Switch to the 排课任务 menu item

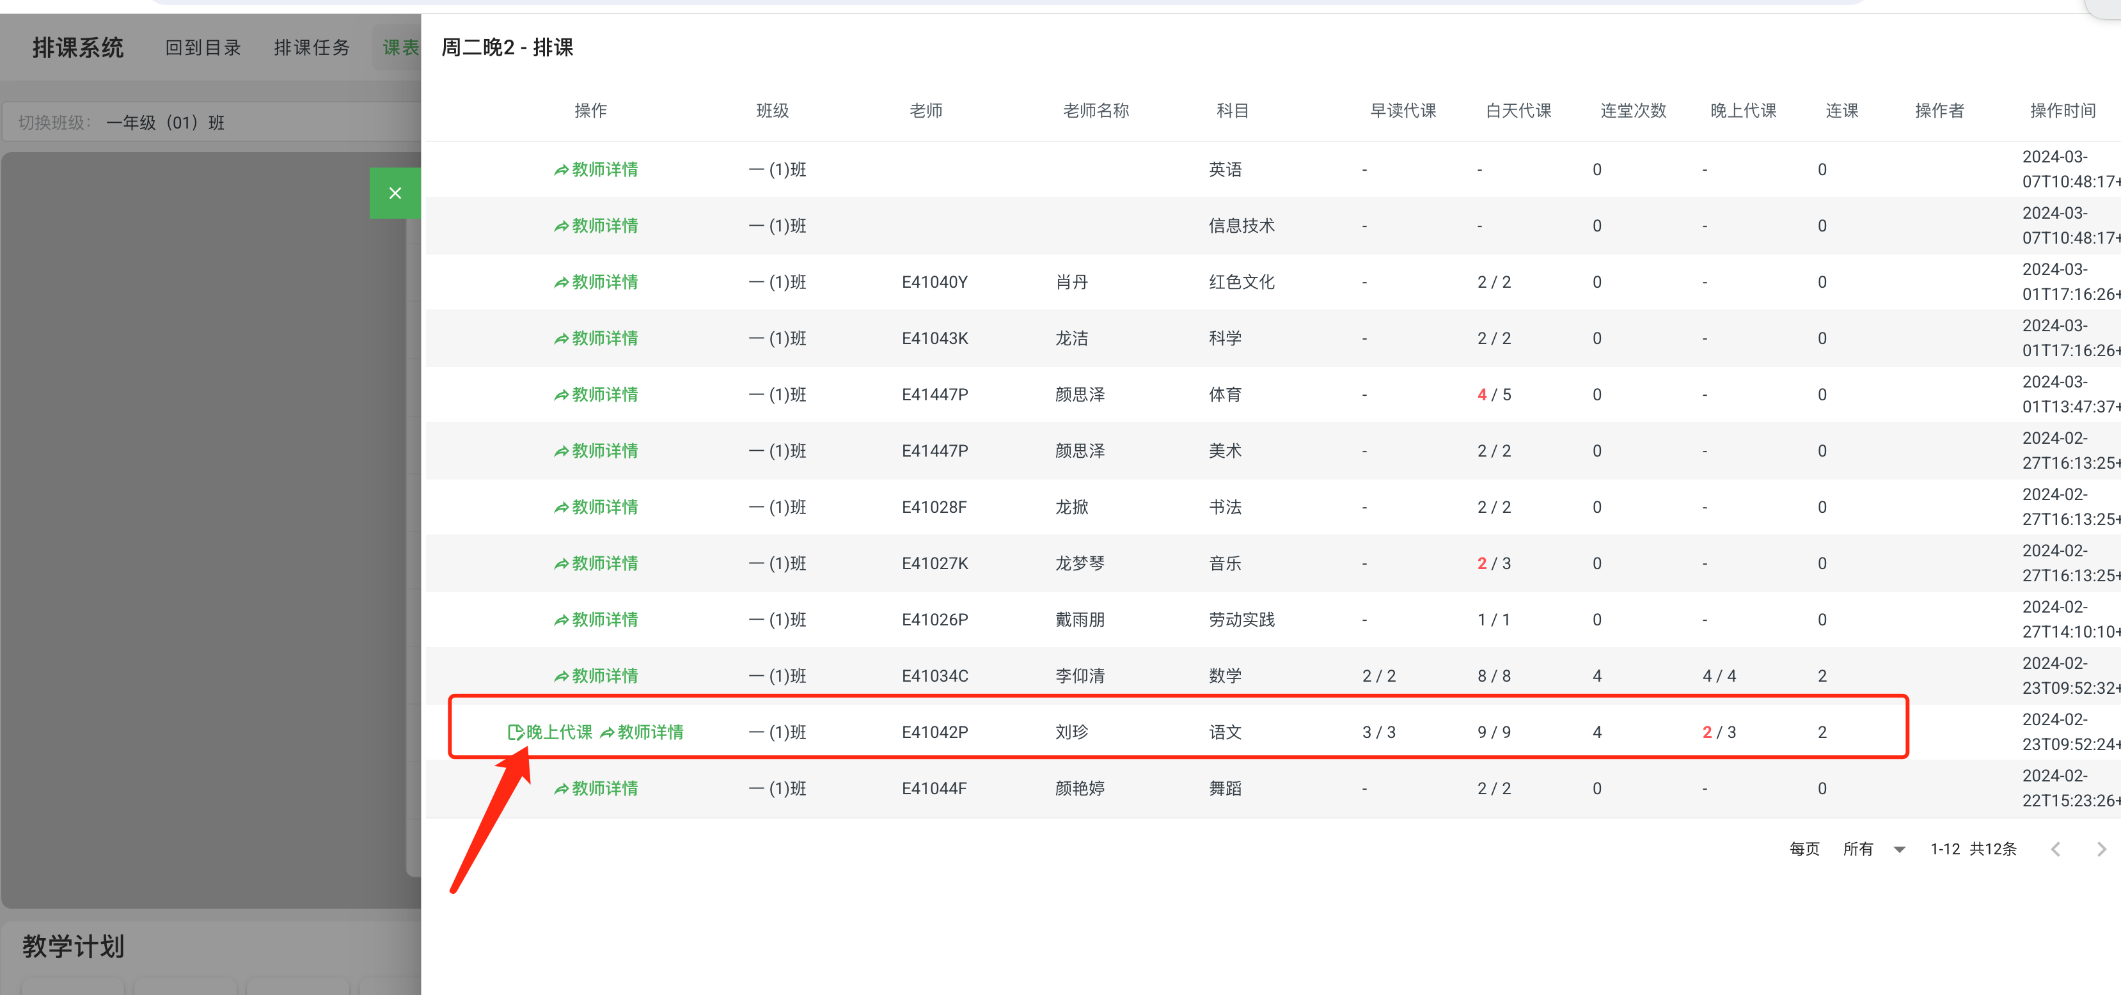[311, 47]
